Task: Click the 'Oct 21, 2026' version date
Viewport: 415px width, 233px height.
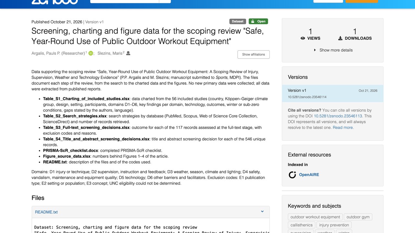Action: pos(368,91)
